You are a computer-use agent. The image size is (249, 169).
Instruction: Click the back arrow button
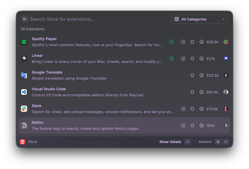coord(25,19)
